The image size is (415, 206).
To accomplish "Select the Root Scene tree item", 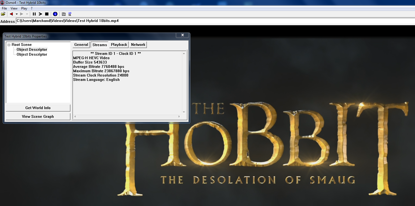I will [x=22, y=45].
